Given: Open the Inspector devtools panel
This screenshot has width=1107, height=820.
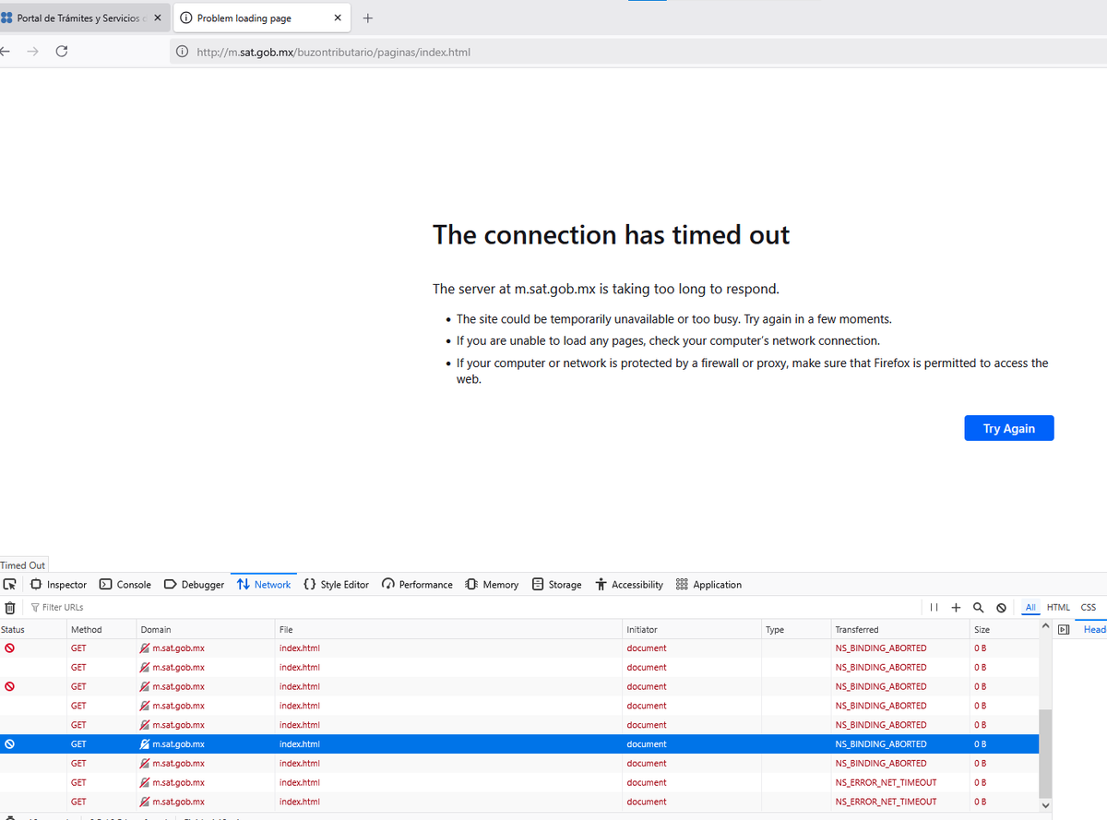Looking at the screenshot, I should [58, 585].
